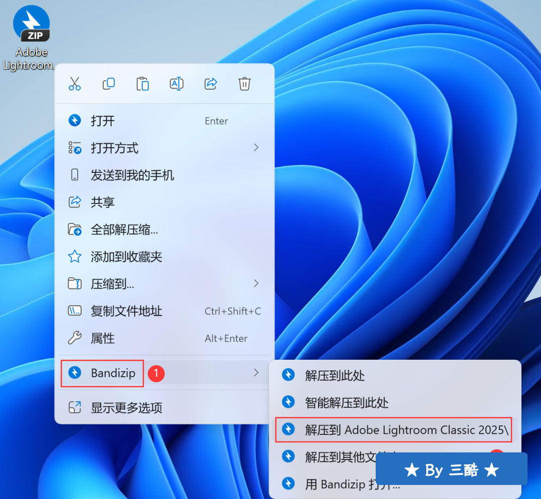Click the Share icon in top row
Viewport: 541px width, 499px height.
(210, 84)
